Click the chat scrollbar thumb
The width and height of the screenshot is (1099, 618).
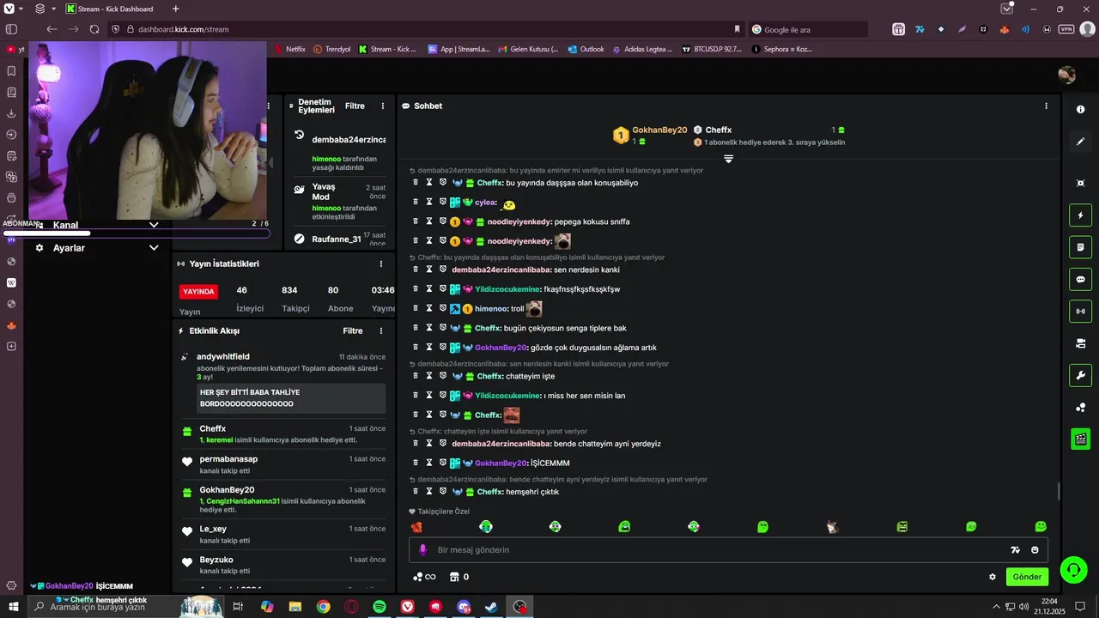pos(1059,491)
